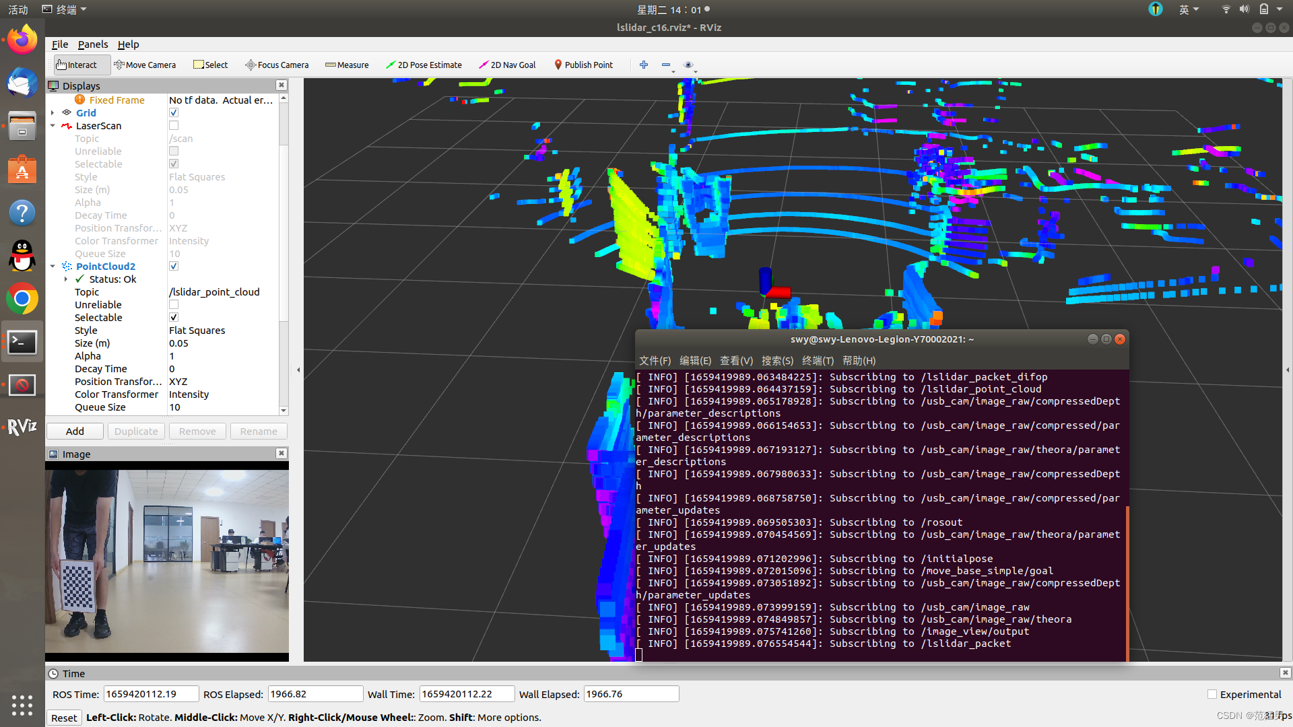Open Thunderbird mail from the dock
The height and width of the screenshot is (727, 1293).
[22, 83]
